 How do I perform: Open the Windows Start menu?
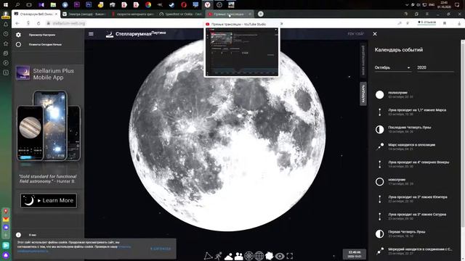[x=6, y=5]
